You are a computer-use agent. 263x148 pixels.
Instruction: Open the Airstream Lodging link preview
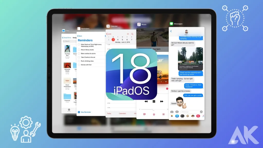pyautogui.click(x=190, y=59)
